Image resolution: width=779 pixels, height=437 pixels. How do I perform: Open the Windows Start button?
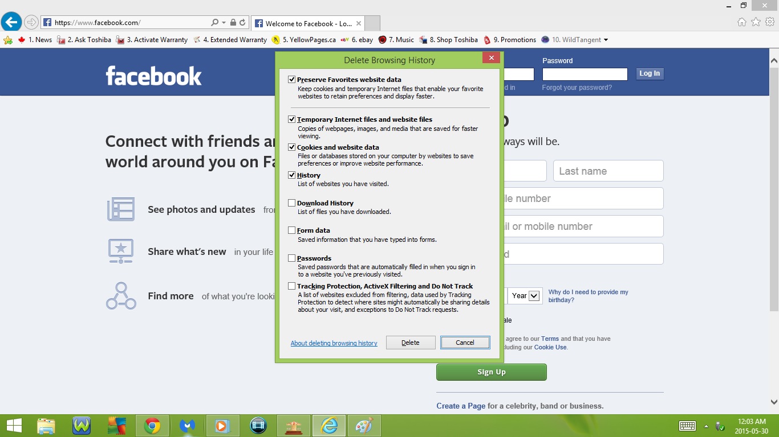point(14,426)
